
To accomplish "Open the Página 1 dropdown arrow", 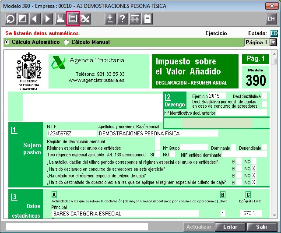I will (x=274, y=42).
